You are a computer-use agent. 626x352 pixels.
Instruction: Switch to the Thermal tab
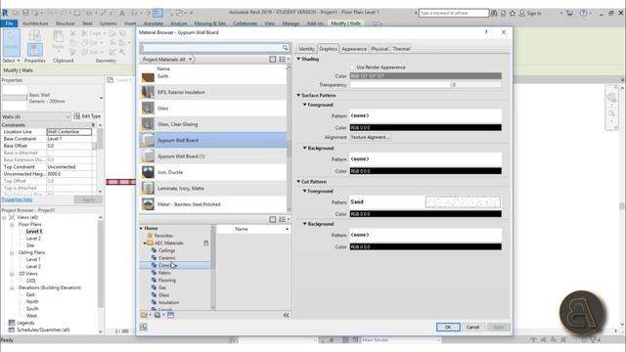[401, 49]
